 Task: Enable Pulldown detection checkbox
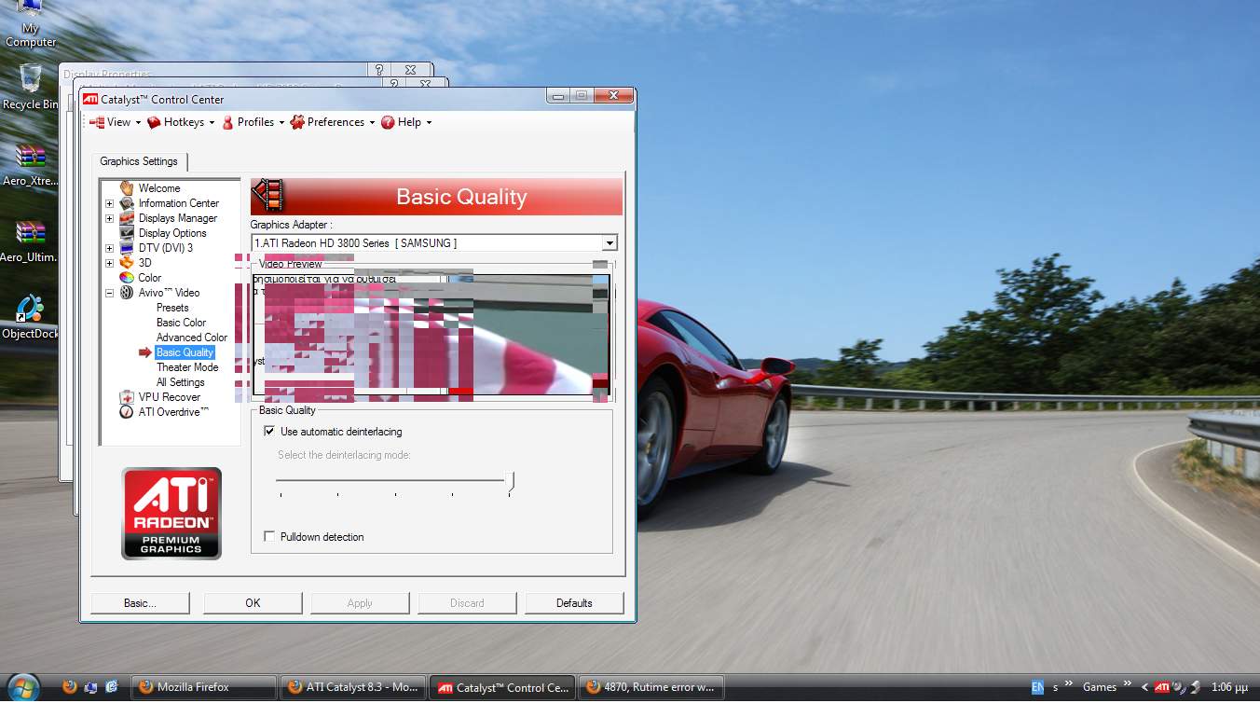[x=269, y=537]
